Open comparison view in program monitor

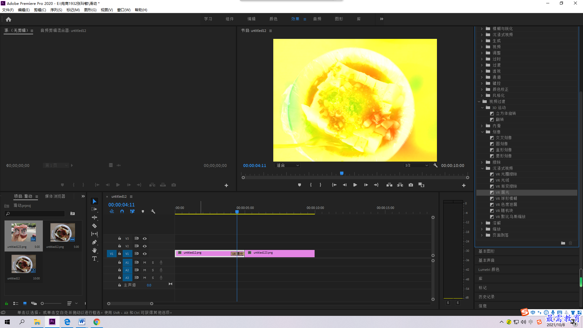coord(421,185)
